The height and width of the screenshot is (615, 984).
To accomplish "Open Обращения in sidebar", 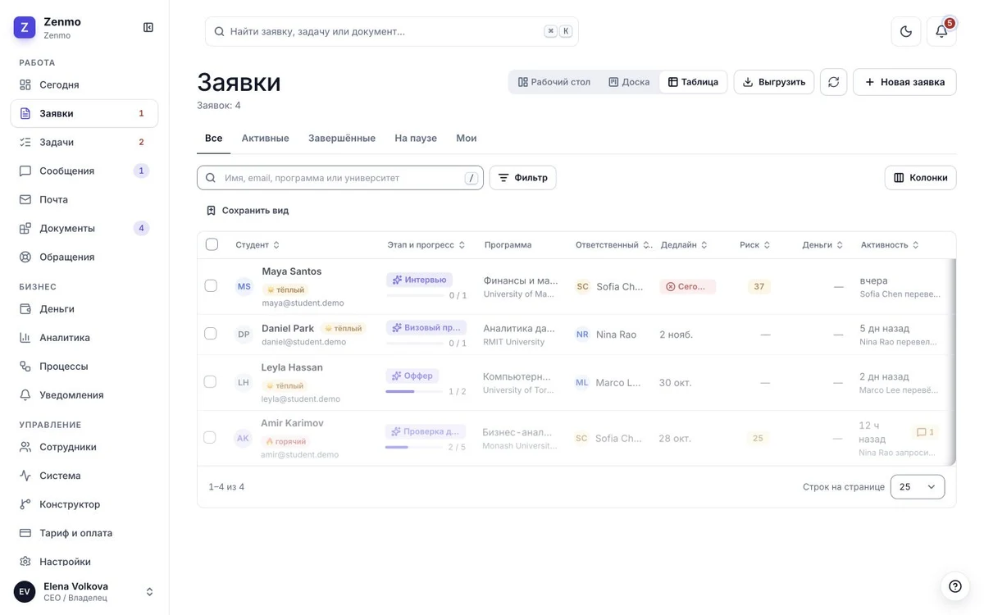I will (x=84, y=257).
